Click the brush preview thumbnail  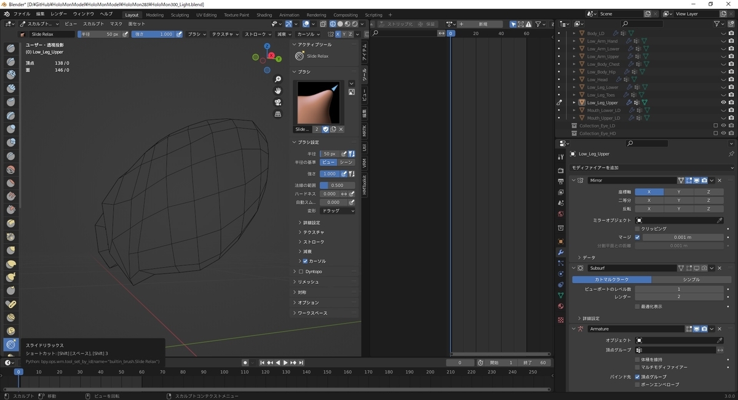click(x=319, y=102)
